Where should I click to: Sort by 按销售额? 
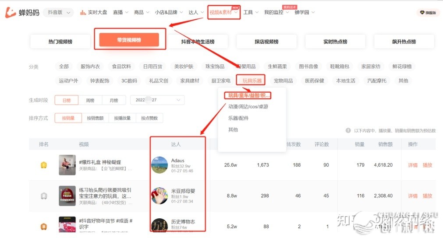(95, 118)
